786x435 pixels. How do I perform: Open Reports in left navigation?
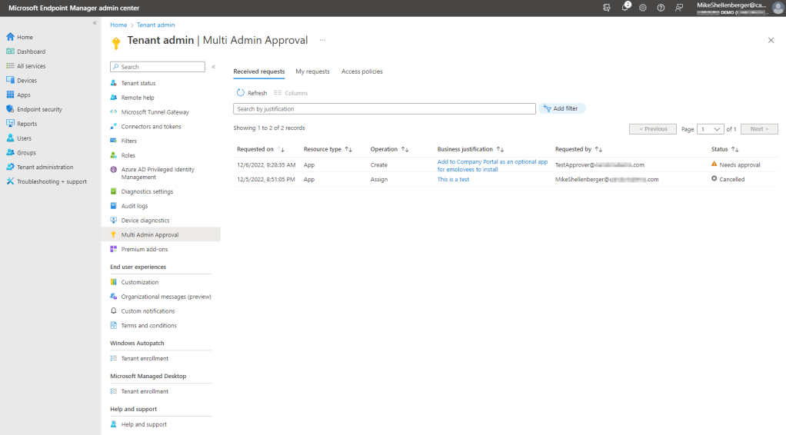point(26,124)
